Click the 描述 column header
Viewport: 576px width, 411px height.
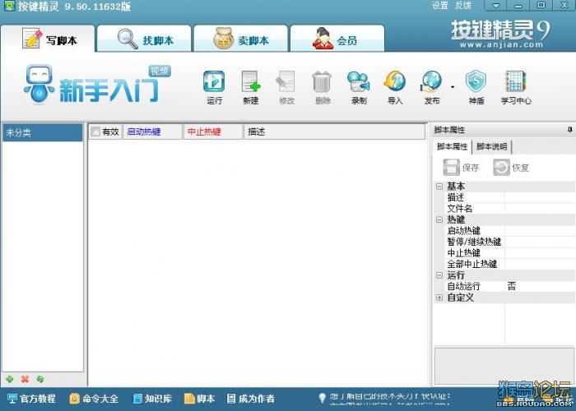334,132
